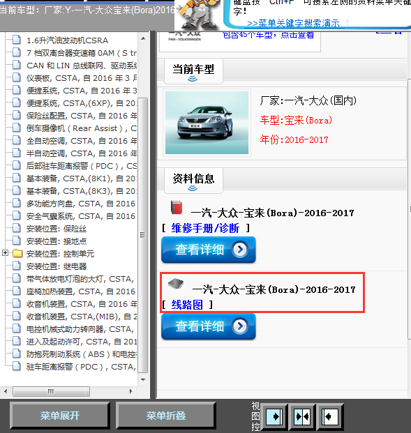411x433 pixels.
Task: Click the 年份:2016-2017 red text
Action: [x=294, y=139]
